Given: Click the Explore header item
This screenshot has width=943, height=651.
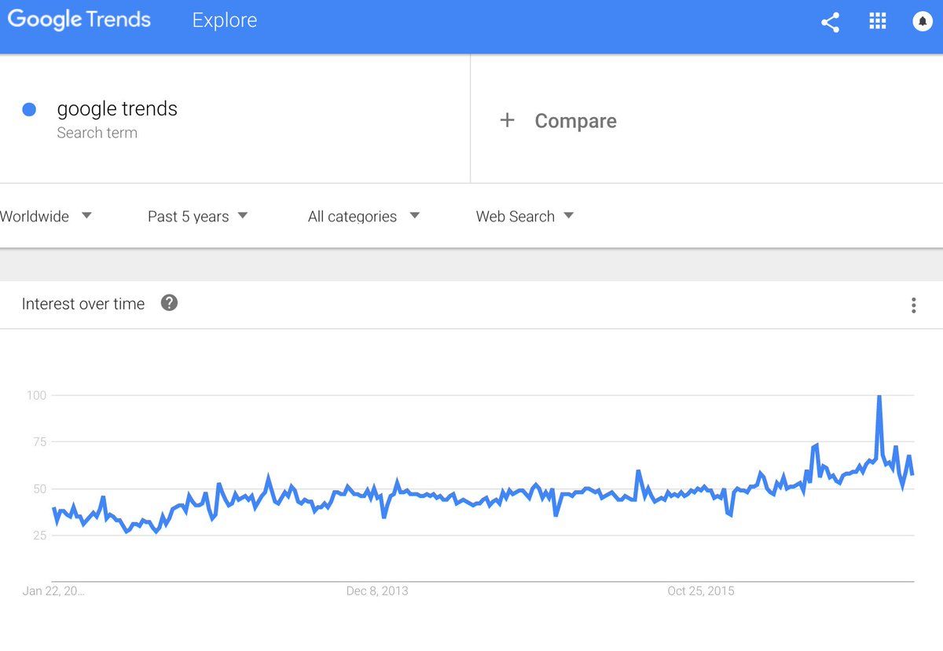Looking at the screenshot, I should click(225, 20).
